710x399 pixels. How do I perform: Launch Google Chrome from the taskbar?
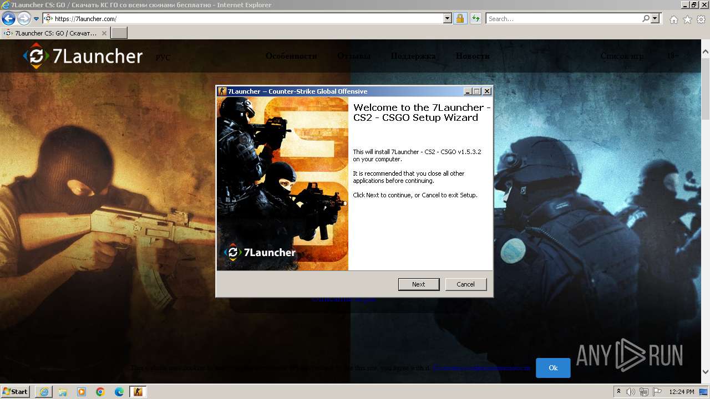(100, 392)
